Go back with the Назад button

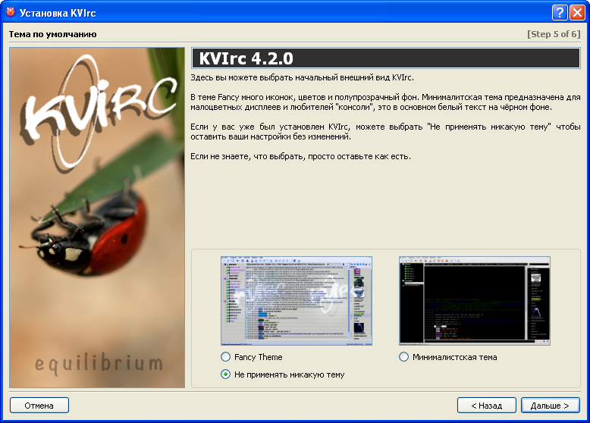point(486,406)
